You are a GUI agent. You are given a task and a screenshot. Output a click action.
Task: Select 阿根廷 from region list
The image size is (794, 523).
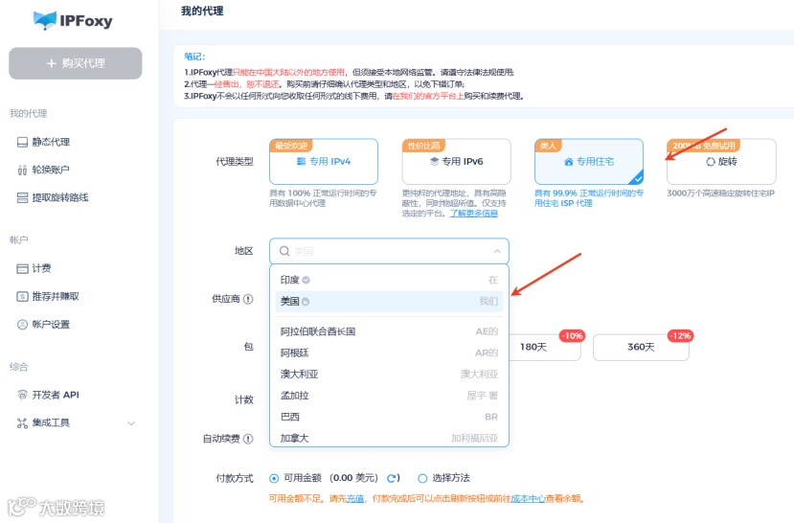tap(389, 352)
